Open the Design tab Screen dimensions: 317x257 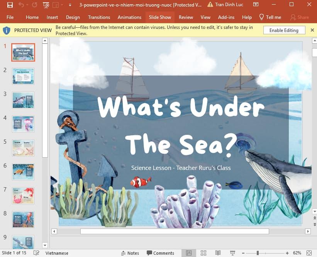[x=73, y=17]
